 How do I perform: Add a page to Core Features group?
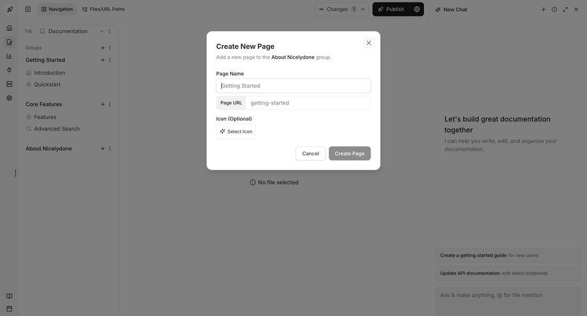click(102, 104)
